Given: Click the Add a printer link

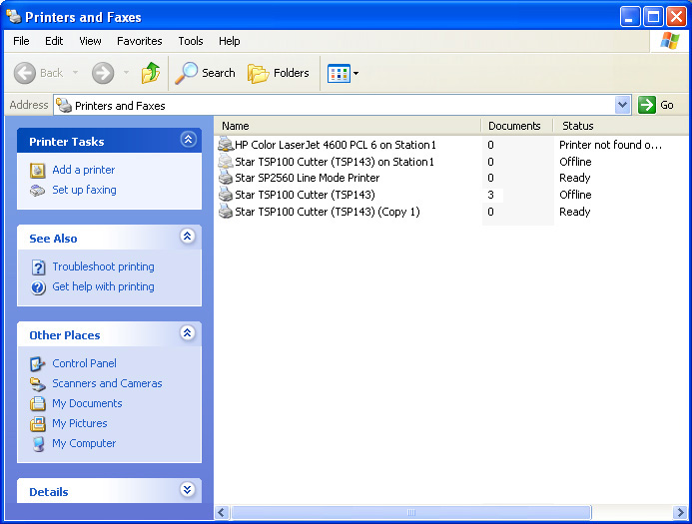Looking at the screenshot, I should tap(84, 170).
